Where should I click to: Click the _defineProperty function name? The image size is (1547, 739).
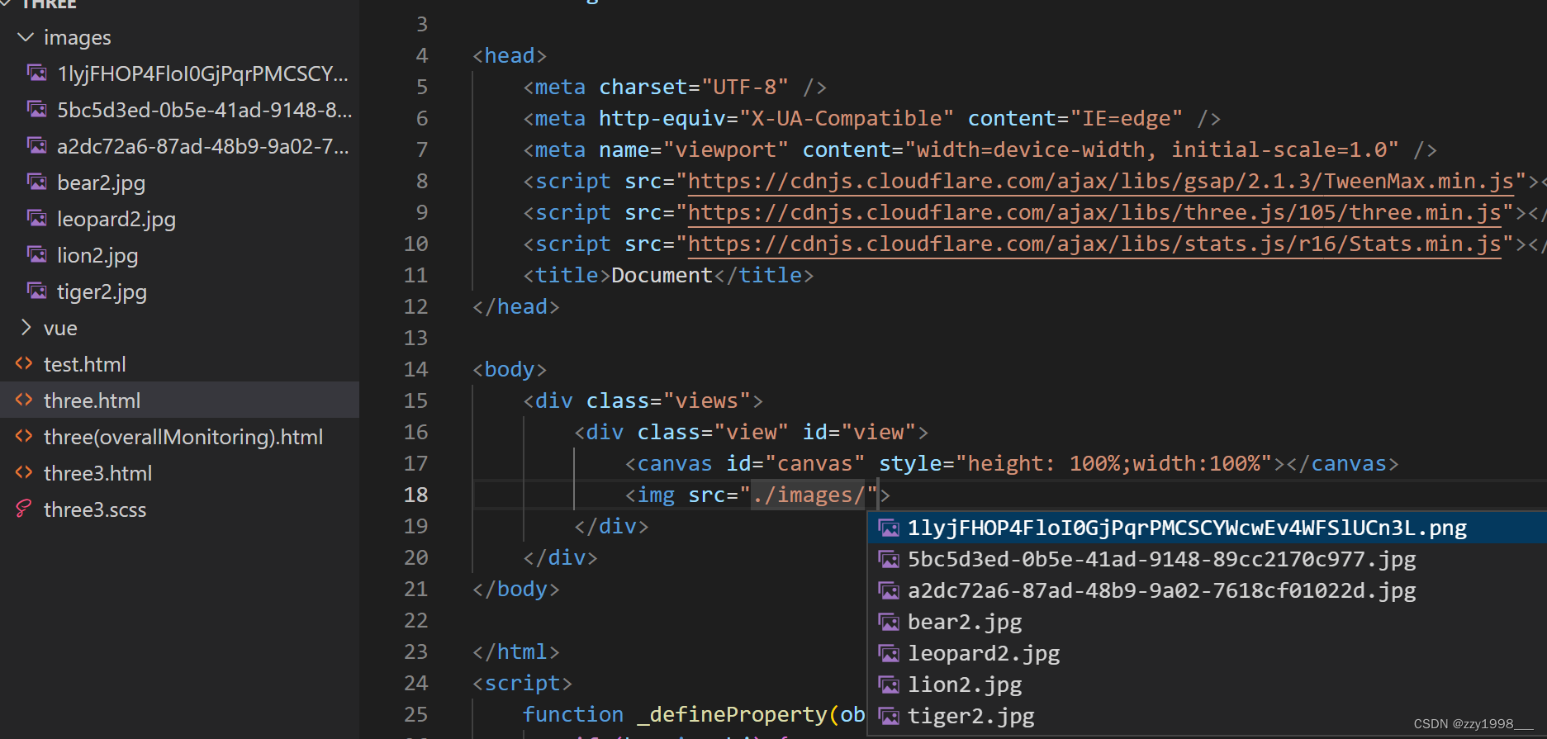point(732,714)
